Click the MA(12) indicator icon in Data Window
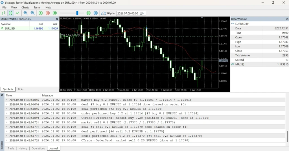The height and width of the screenshot is (151, 289). click(x=233, y=64)
